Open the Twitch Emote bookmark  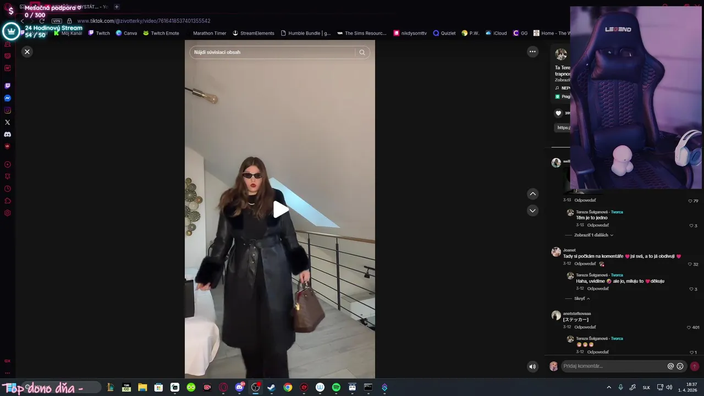[161, 33]
